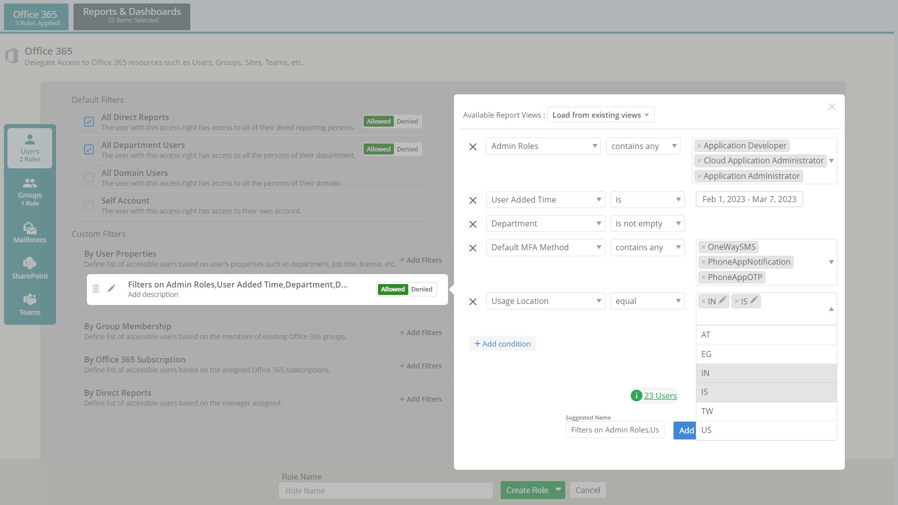Open the 23 Users link
The image size is (898, 505).
point(661,396)
